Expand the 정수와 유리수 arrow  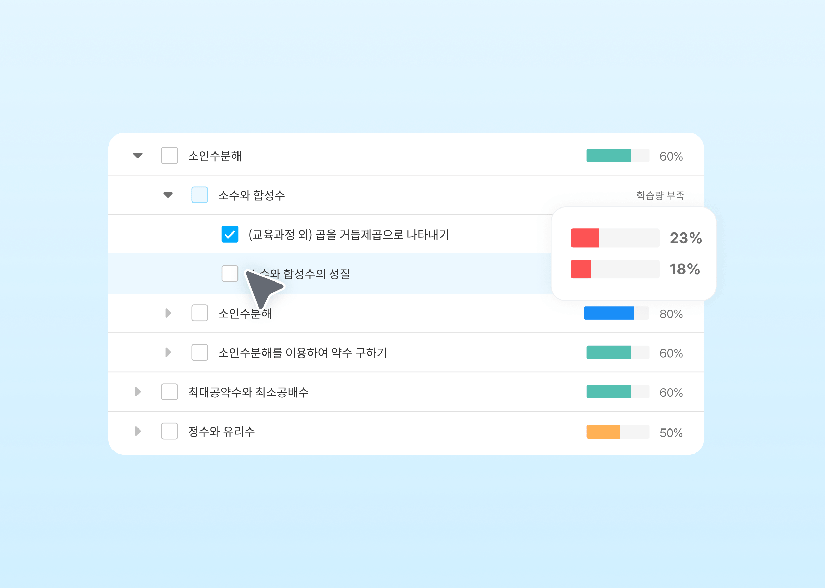pos(137,431)
